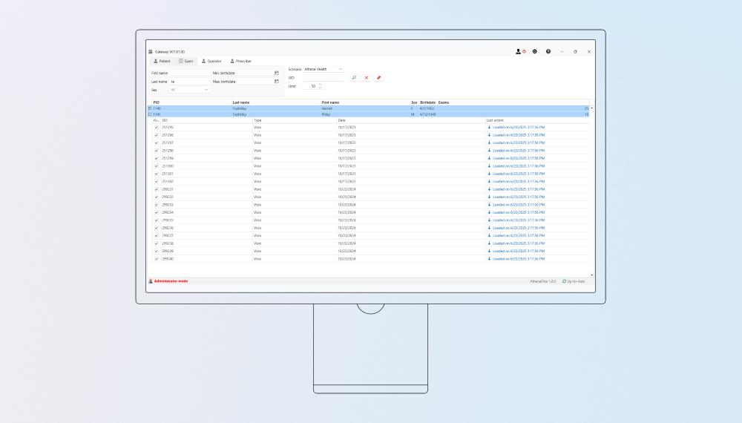Toggle the checkbox for exam 299231

(x=157, y=189)
